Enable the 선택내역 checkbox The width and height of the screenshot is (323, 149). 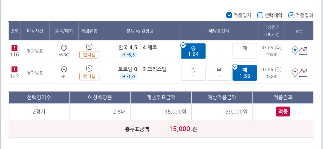260,15
